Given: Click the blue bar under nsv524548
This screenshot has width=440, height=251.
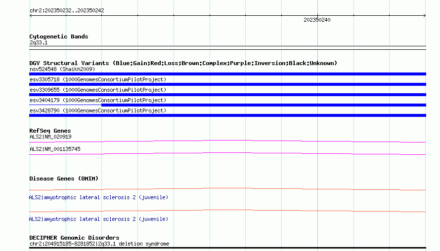Looking at the screenshot, I should click(x=227, y=74).
